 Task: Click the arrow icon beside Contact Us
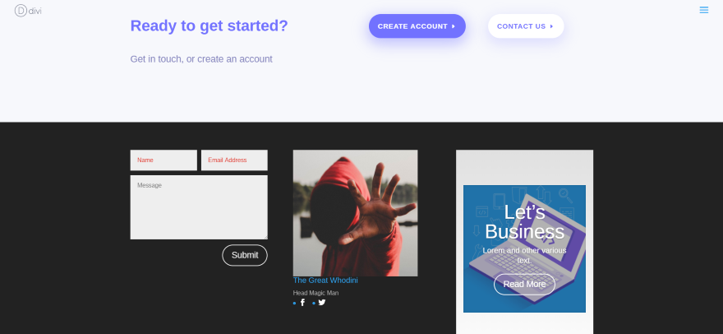point(551,26)
